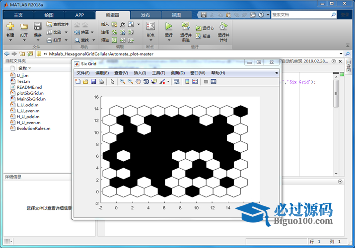Click the Find Files (查找文件) button
This screenshot has width=355, height=248.
57,24
